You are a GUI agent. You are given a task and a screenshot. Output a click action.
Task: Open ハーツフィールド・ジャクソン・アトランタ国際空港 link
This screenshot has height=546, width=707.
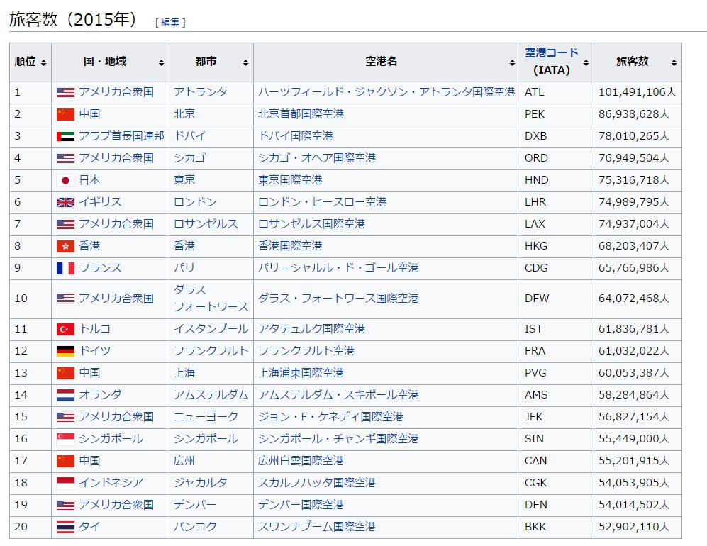[386, 92]
